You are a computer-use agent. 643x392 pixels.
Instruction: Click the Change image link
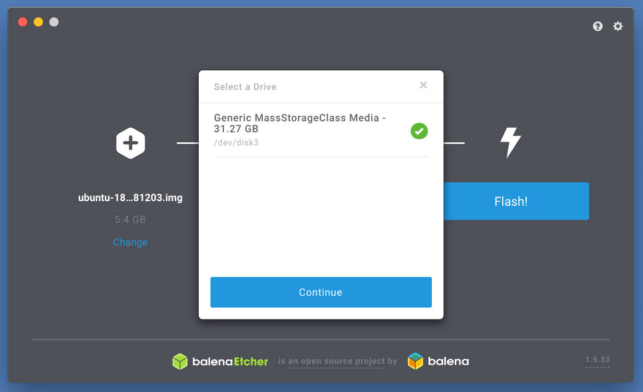(x=130, y=242)
